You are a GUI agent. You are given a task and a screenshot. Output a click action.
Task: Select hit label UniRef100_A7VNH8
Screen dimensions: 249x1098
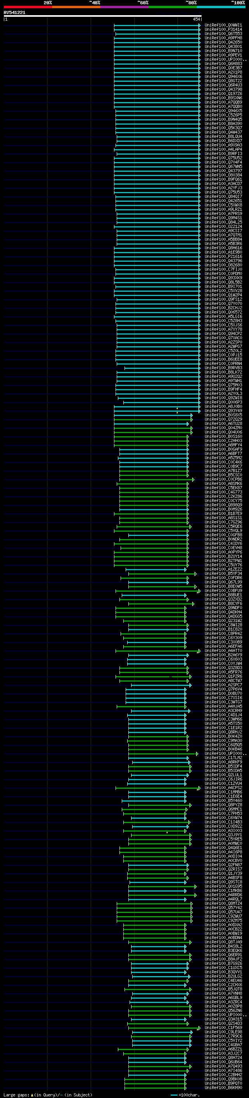coord(223,994)
